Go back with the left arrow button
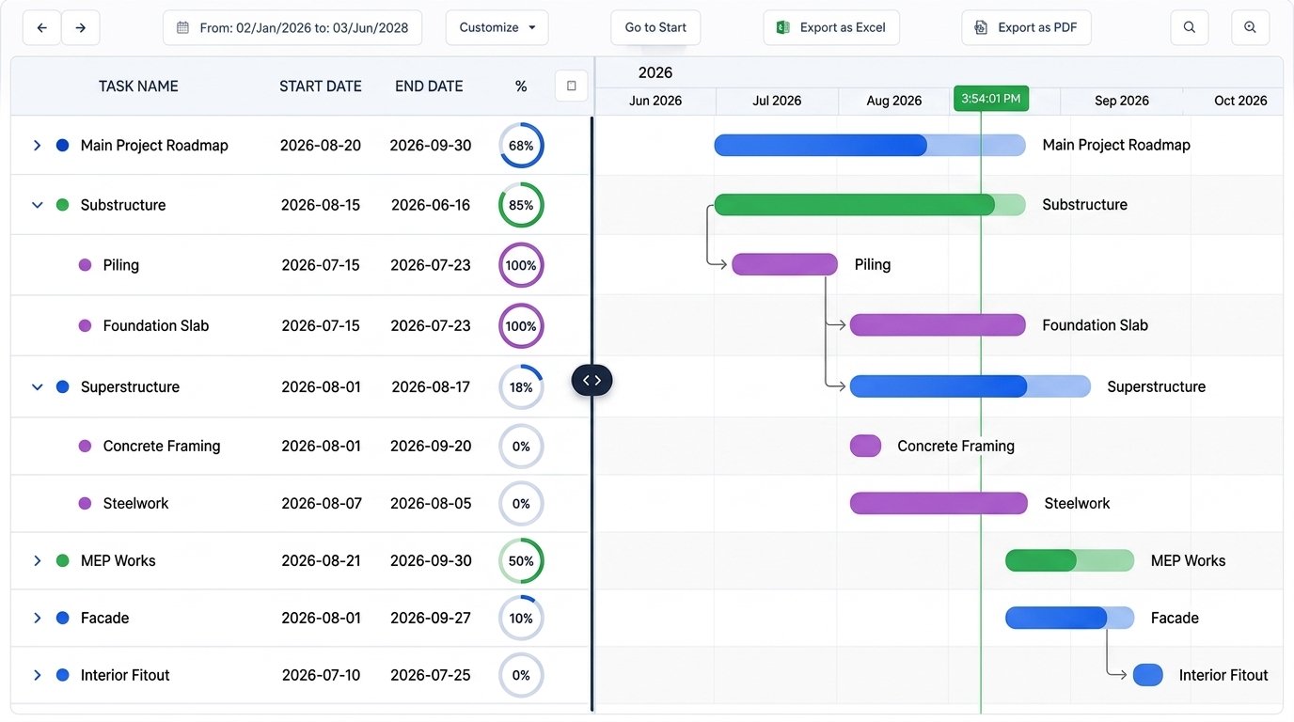Image resolution: width=1294 pixels, height=722 pixels. pyautogui.click(x=41, y=28)
